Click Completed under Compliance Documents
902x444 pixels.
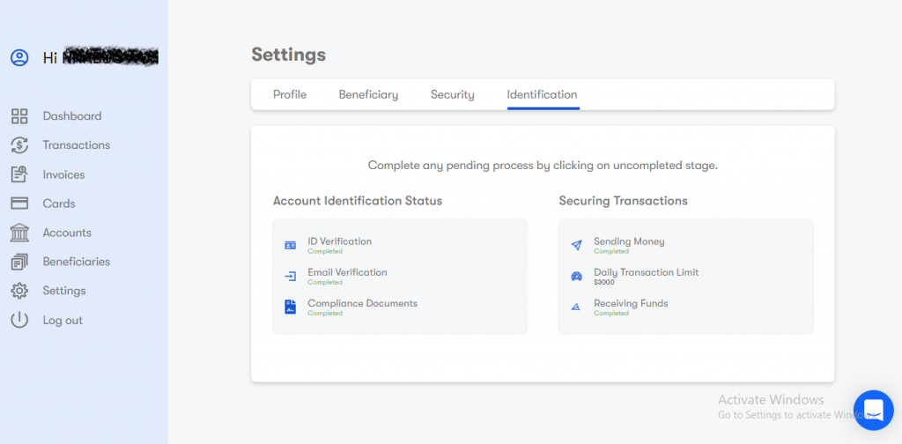point(325,314)
